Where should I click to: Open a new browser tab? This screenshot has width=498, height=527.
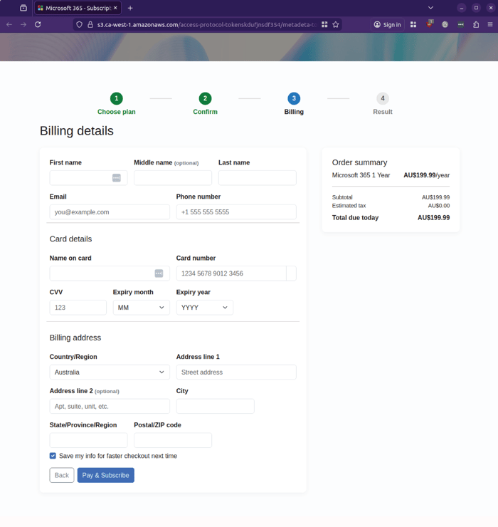click(x=130, y=8)
